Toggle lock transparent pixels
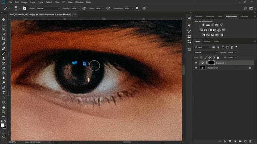The height and width of the screenshot is (144, 257). click(202, 58)
